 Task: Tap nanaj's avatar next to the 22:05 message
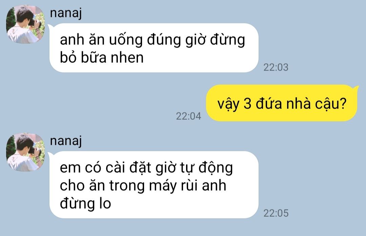(x=25, y=152)
